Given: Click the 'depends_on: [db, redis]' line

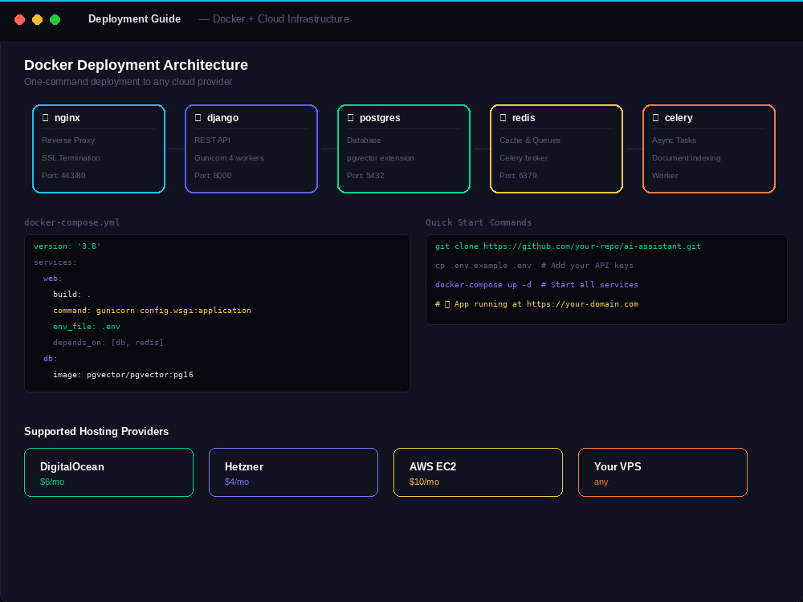Looking at the screenshot, I should pos(108,343).
